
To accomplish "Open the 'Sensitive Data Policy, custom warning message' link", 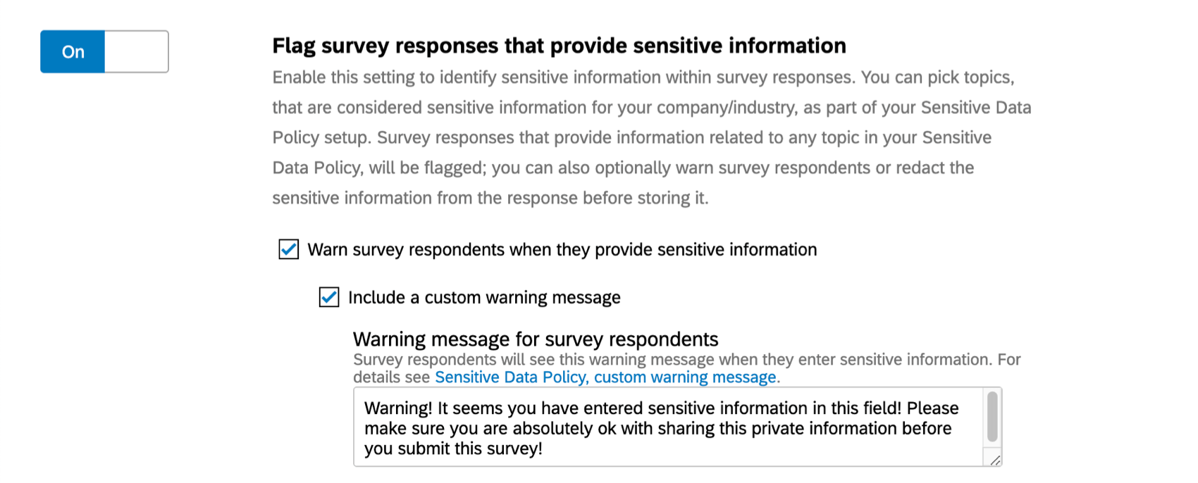I will [605, 377].
